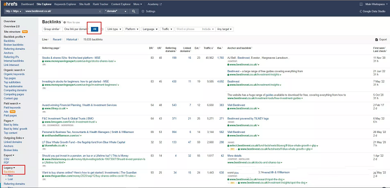Click the ahrefs logo
This screenshot has width=390, height=188.
pos(10,4)
